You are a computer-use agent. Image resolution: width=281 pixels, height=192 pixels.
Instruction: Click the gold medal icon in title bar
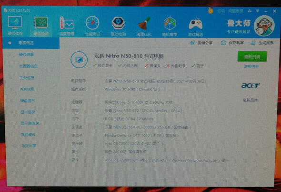211,11
